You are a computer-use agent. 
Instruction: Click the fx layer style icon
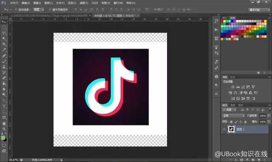pyautogui.click(x=236, y=160)
